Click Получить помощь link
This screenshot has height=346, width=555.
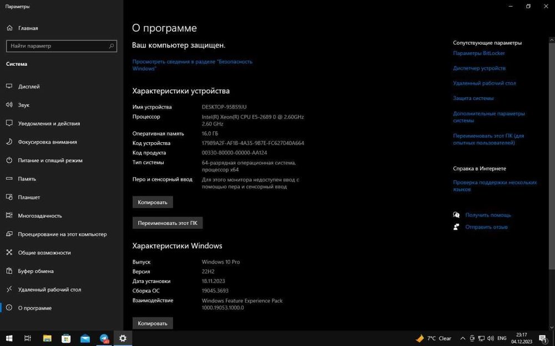488,215
